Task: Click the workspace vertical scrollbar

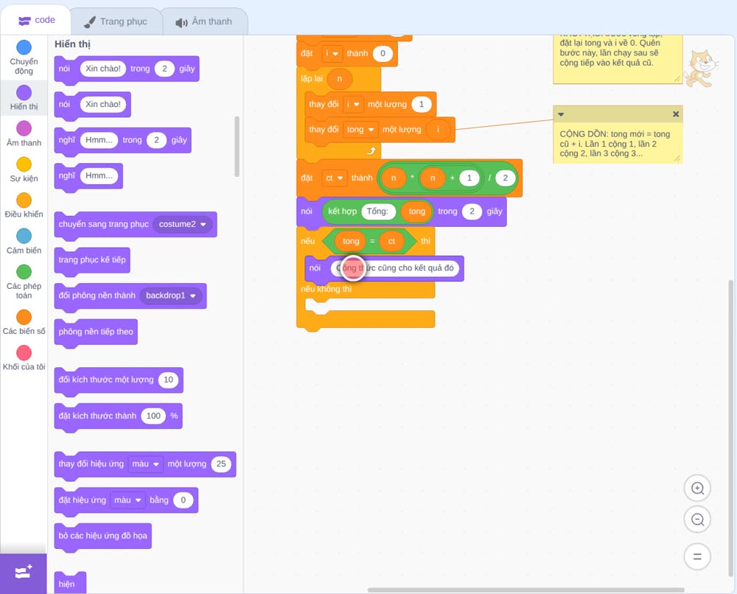Action: click(730, 427)
